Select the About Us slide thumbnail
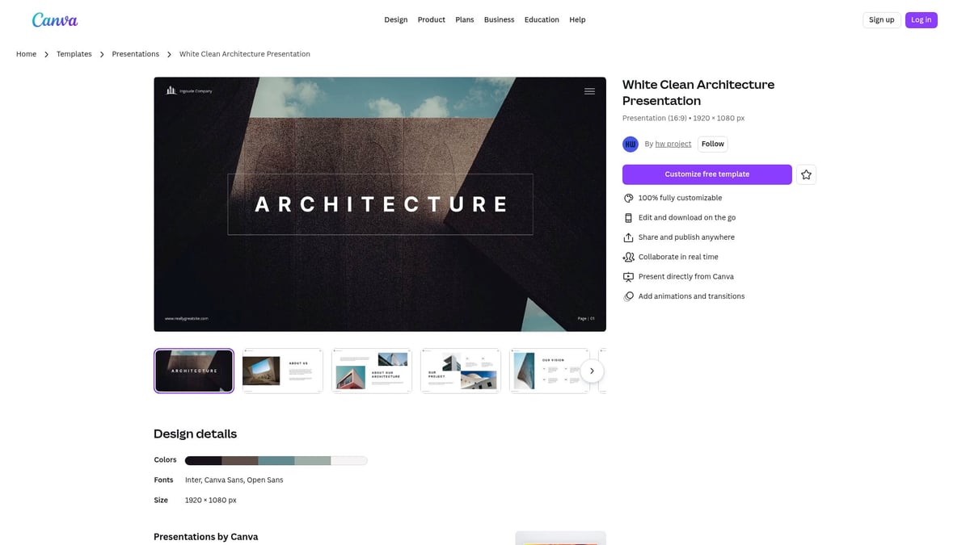The image size is (970, 545). point(282,370)
